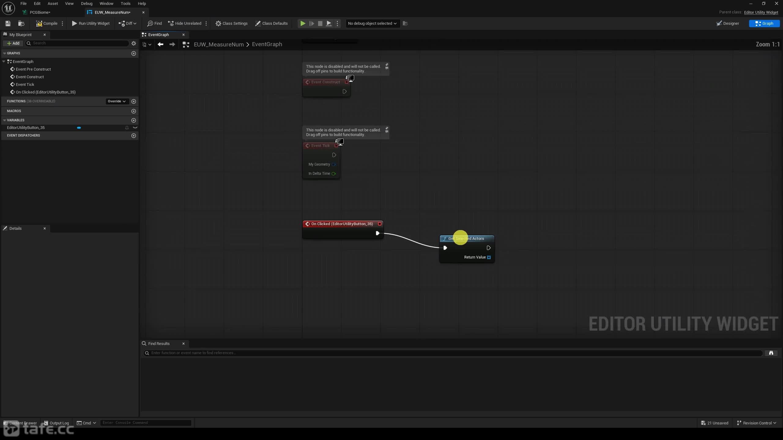The width and height of the screenshot is (783, 440).
Task: Toggle pin on Event Construct disabled note
Action: [387, 66]
